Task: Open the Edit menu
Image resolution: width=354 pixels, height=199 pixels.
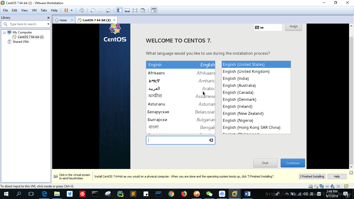Action: (x=15, y=10)
